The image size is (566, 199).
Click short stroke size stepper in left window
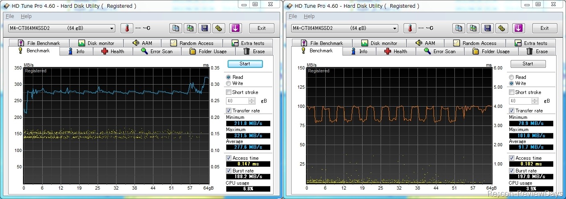click(x=252, y=101)
